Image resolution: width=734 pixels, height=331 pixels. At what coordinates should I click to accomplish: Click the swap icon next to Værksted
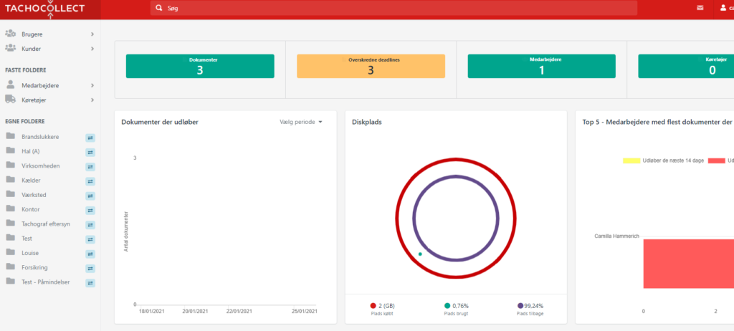pyautogui.click(x=90, y=196)
